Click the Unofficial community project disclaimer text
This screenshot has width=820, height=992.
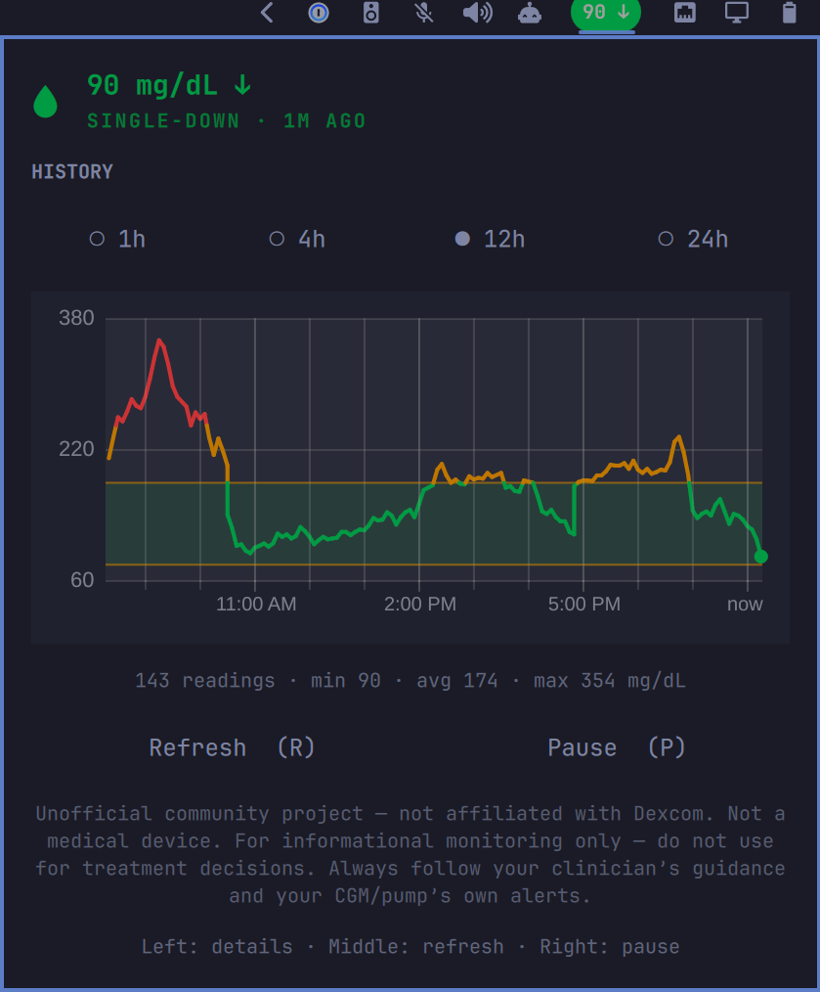410,855
